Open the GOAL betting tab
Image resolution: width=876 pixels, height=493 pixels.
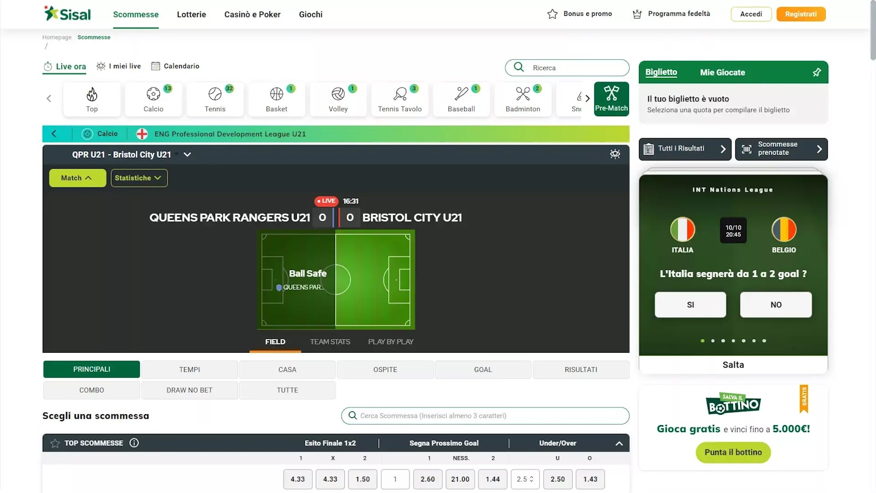(482, 370)
